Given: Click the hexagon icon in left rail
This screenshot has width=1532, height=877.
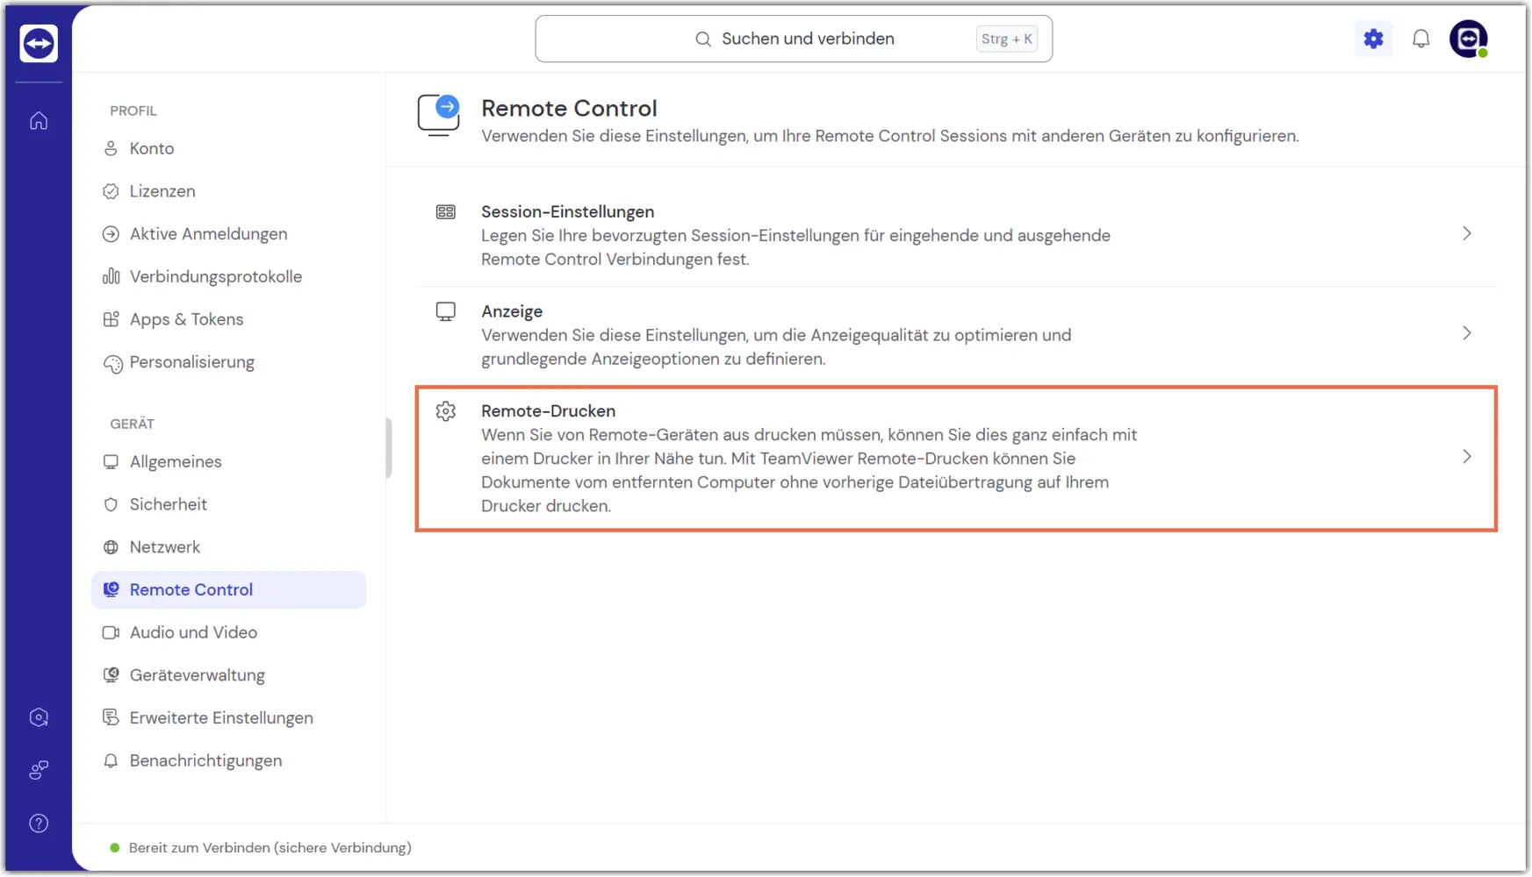Looking at the screenshot, I should [39, 717].
